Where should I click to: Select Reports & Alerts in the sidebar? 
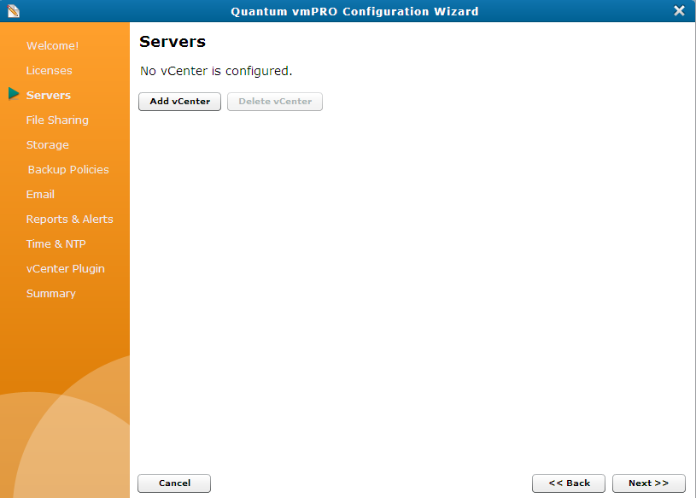coord(69,219)
